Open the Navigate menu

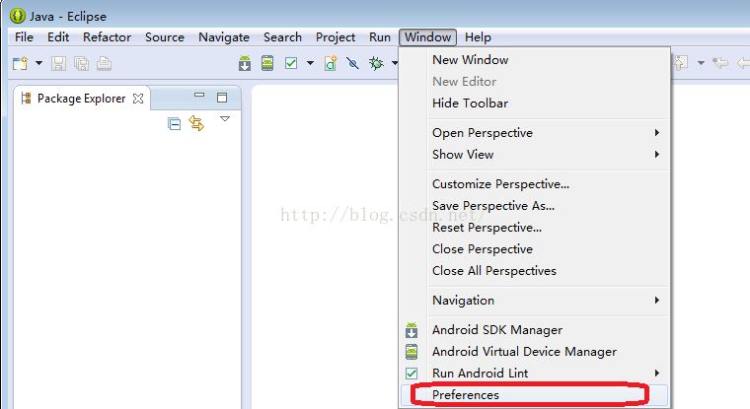[x=224, y=37]
